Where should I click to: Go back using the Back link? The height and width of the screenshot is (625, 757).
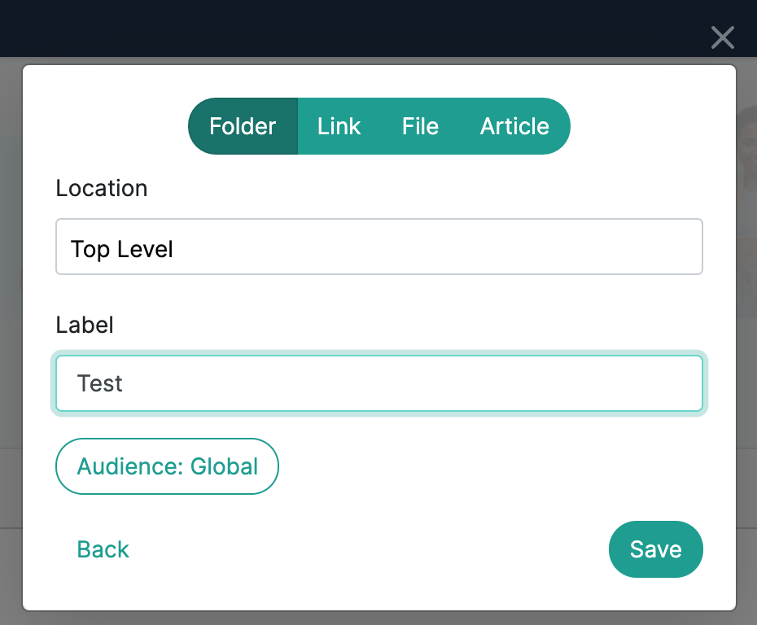(103, 549)
